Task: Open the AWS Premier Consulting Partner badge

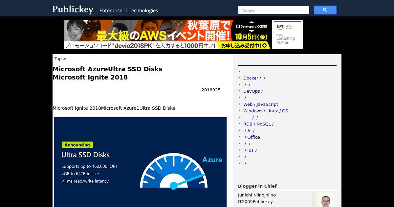Action: (x=287, y=34)
